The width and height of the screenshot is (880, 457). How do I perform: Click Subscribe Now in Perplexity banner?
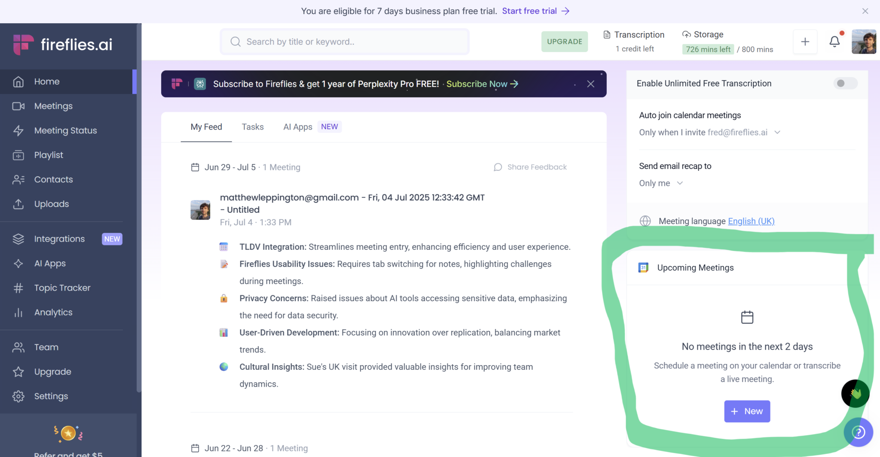482,84
